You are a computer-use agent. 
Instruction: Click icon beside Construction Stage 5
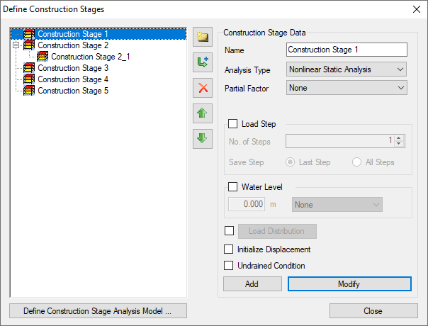point(29,91)
